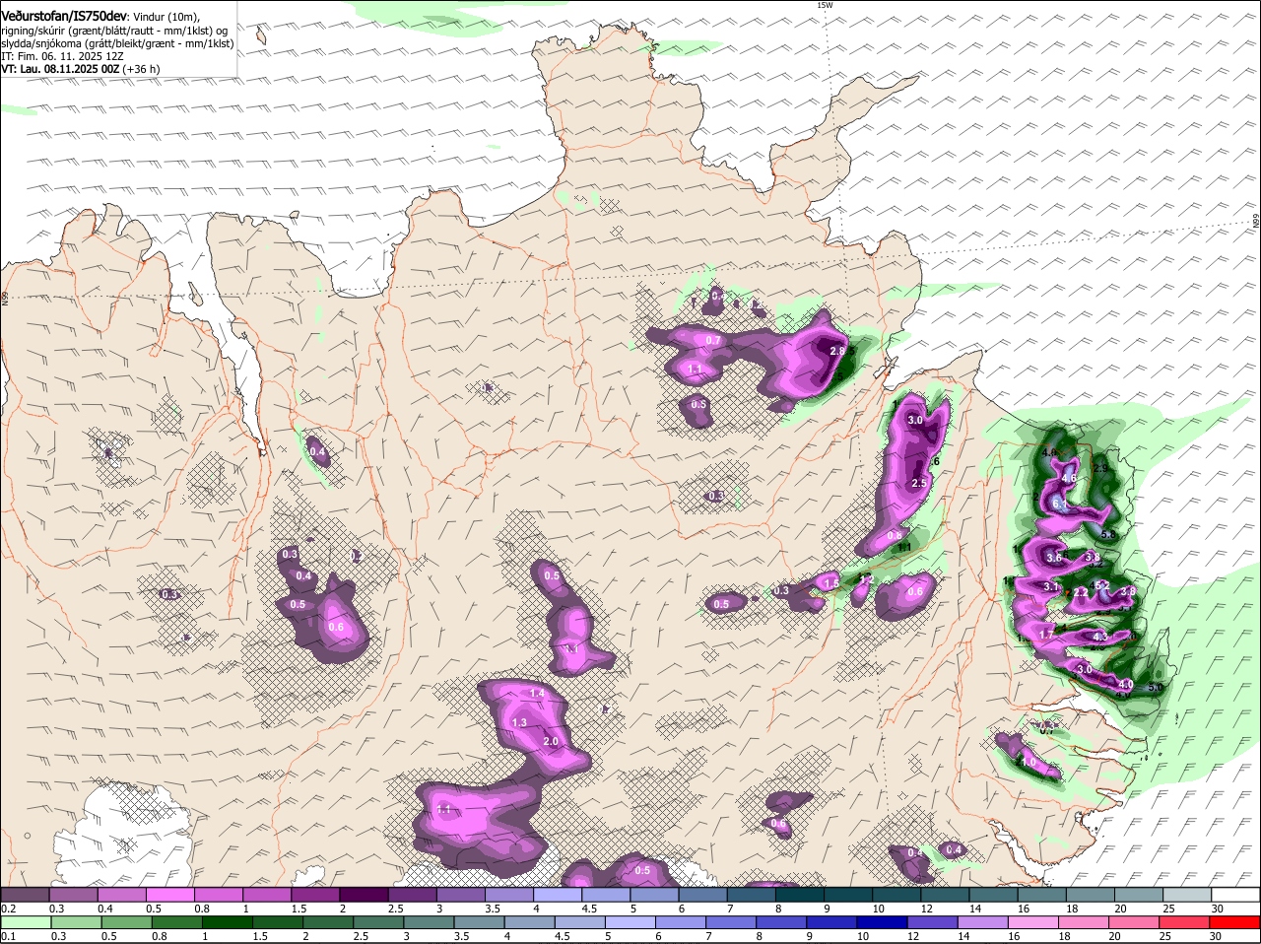The width and height of the screenshot is (1261, 944).
Task: Click the violet 12–14 rain legend swatch
Action: 935,922
